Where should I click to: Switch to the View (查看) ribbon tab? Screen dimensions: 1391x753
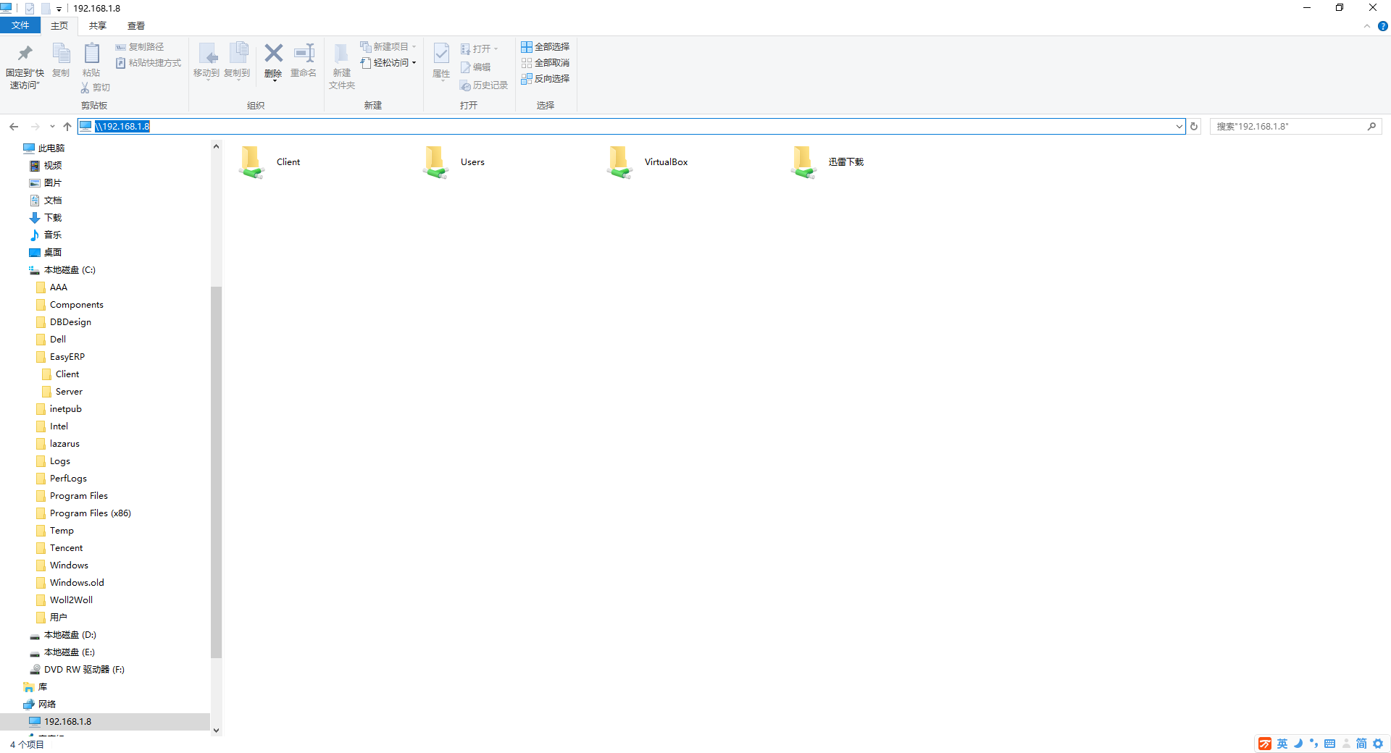135,26
